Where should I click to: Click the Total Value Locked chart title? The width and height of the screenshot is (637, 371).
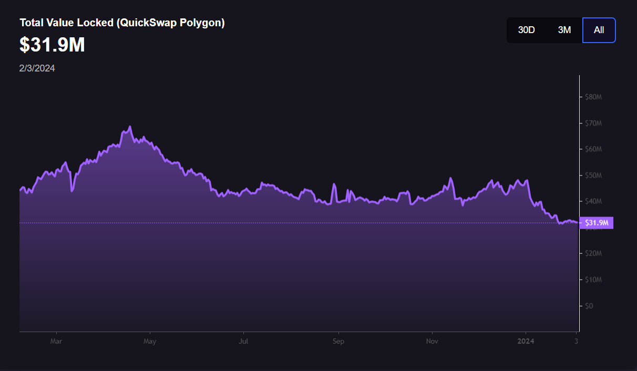pyautogui.click(x=122, y=23)
